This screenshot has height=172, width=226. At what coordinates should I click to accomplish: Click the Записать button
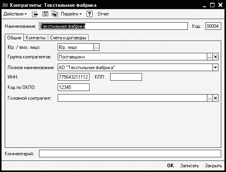189,166
